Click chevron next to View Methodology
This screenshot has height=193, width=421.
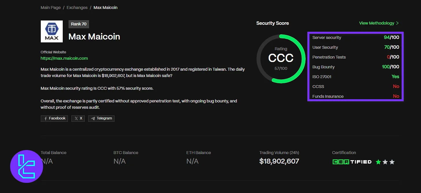397,23
